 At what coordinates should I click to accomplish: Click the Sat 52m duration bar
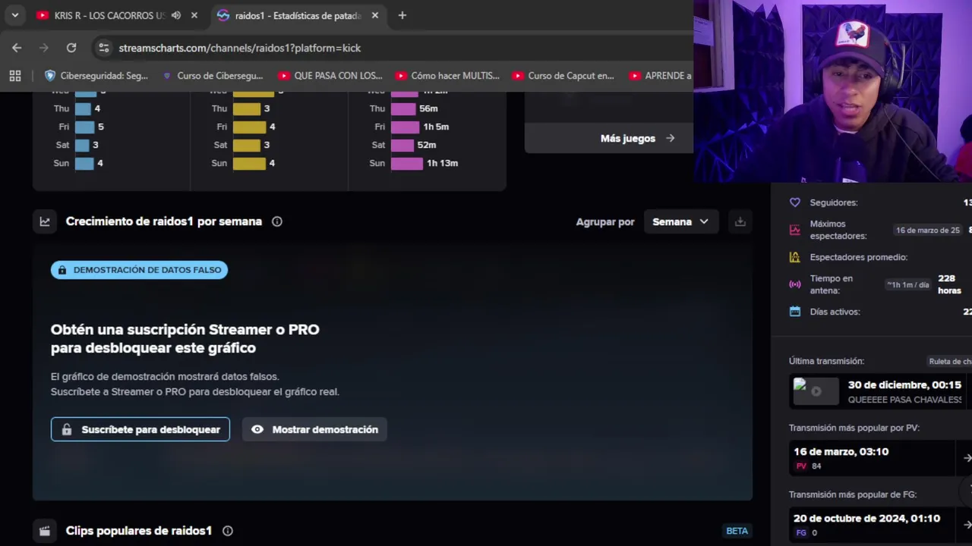click(402, 145)
